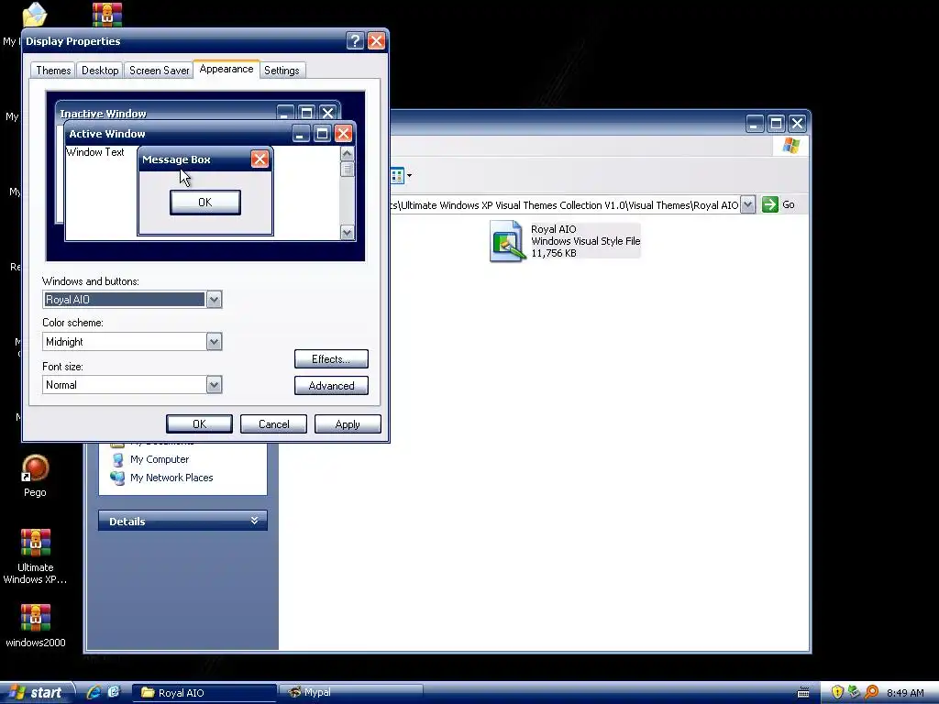Click the green Go arrow button

[770, 204]
